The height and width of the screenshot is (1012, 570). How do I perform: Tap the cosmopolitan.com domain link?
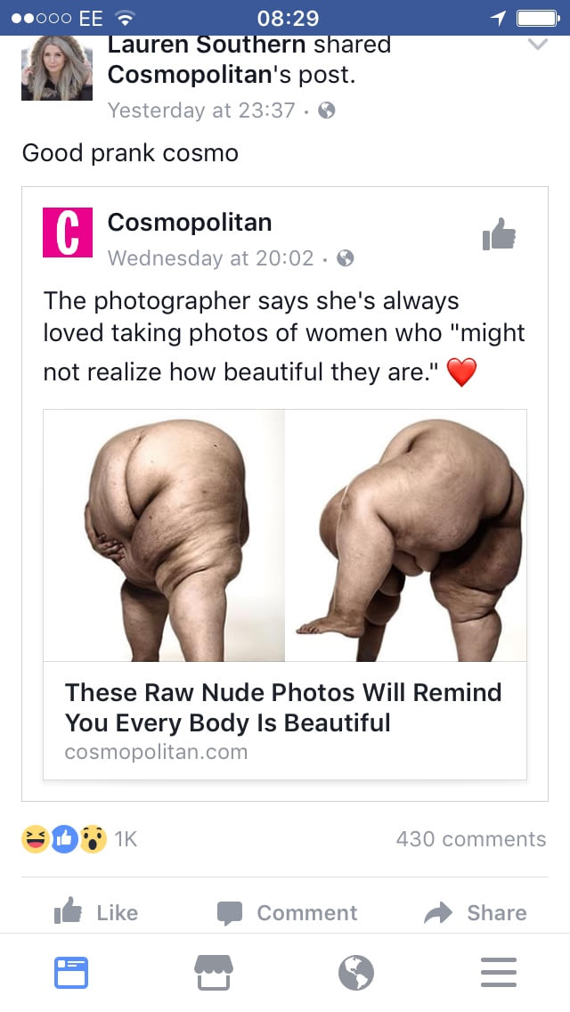tap(156, 752)
